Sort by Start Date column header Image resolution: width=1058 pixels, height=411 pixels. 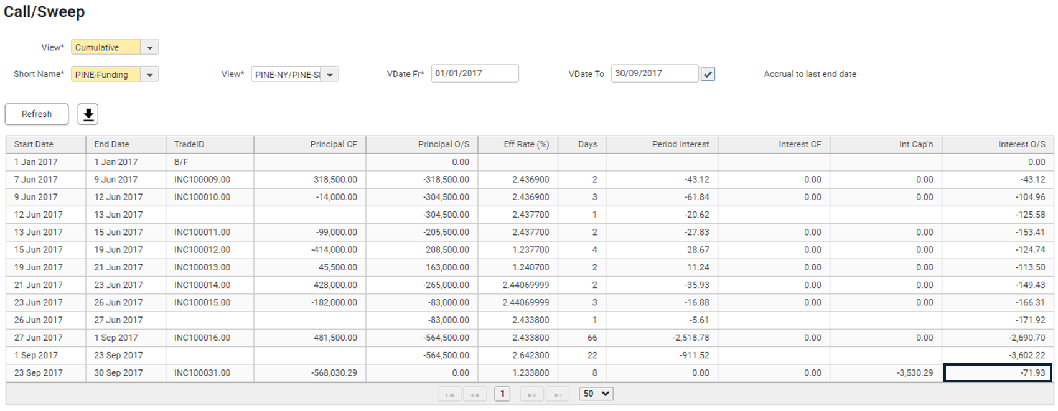[34, 144]
